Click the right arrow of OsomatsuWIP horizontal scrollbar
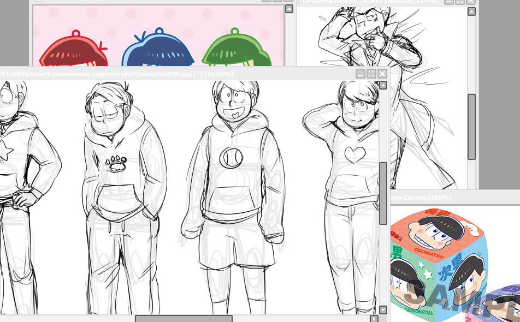The height and width of the screenshot is (322, 520). pos(374,319)
